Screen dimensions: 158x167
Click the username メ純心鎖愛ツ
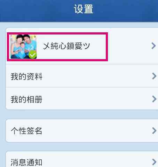(x=66, y=46)
